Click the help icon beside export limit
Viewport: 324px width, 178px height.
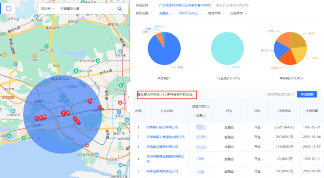coord(293,94)
